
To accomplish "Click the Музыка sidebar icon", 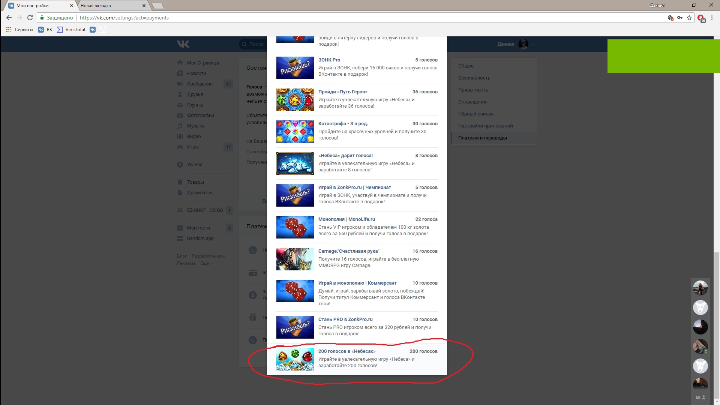I will point(180,126).
